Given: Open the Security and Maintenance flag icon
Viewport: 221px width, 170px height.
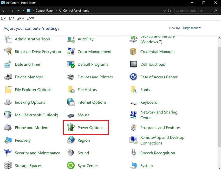Looking at the screenshot, I should click(x=8, y=153).
